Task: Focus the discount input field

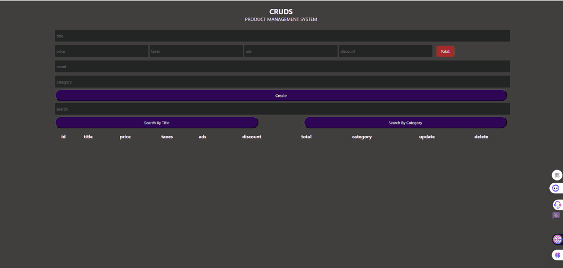Action: coord(385,51)
